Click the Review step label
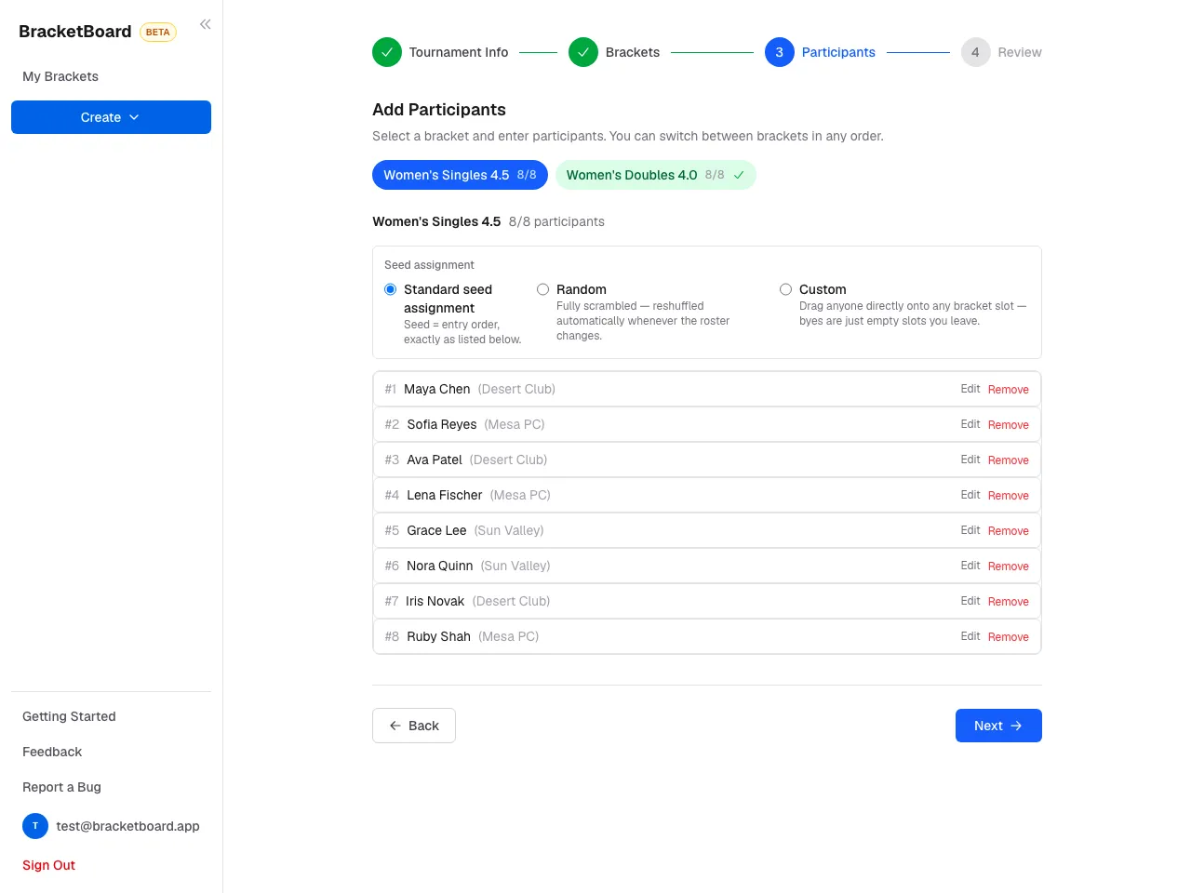Viewport: 1191px width, 893px height. point(1020,52)
